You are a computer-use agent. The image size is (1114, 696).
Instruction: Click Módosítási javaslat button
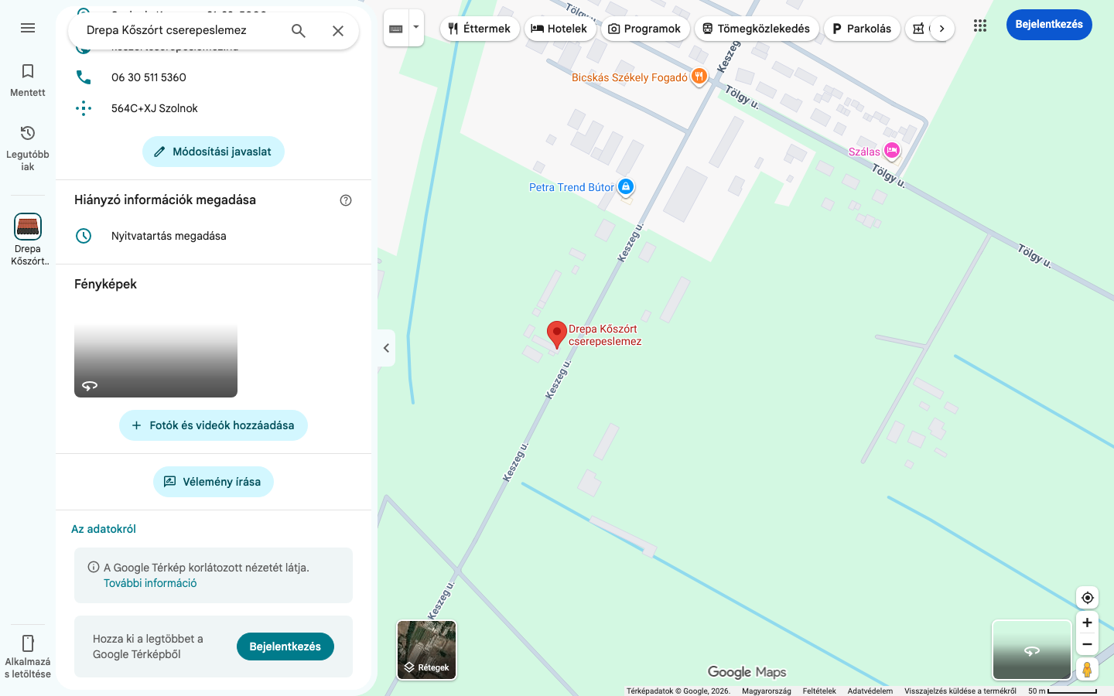(214, 152)
